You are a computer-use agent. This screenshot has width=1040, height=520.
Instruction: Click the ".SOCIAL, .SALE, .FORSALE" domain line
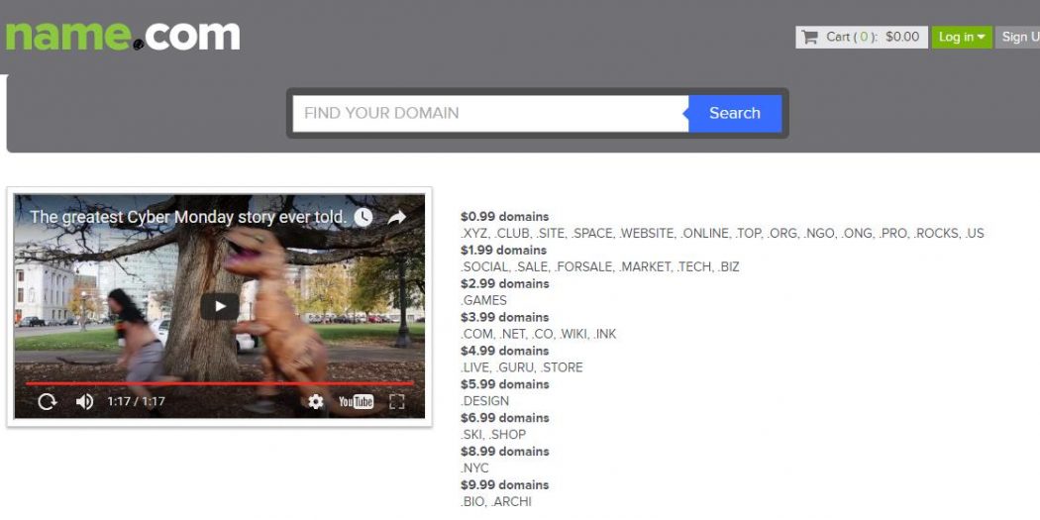(599, 267)
